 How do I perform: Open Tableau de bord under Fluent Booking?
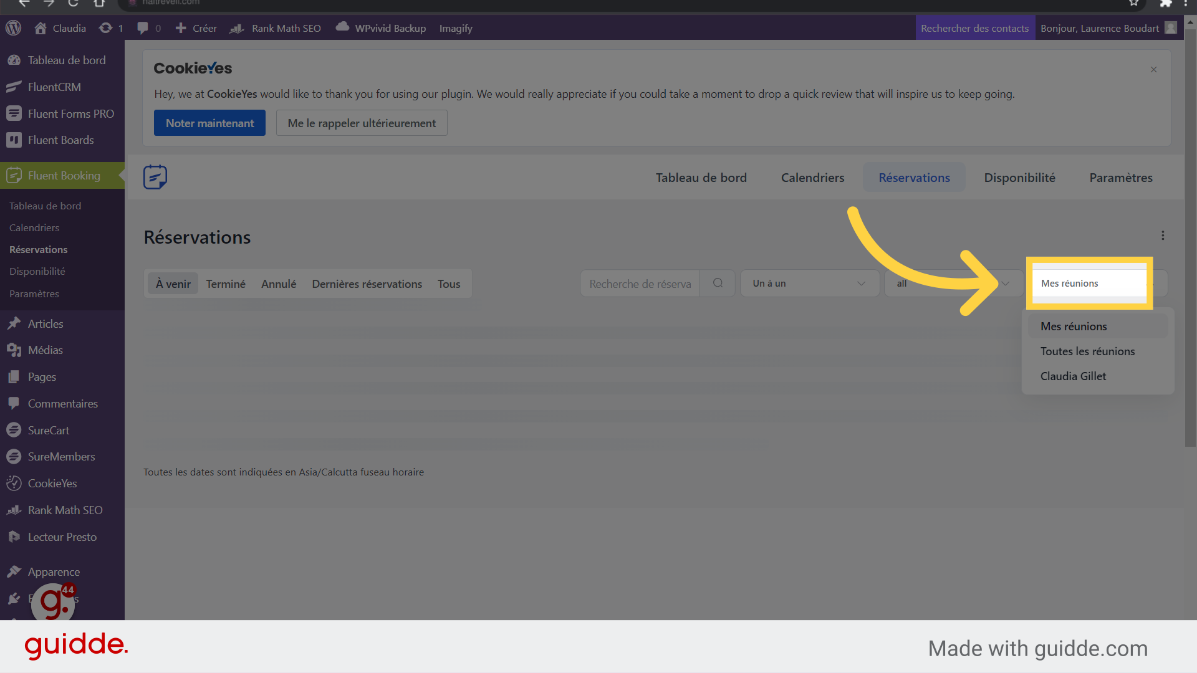point(45,206)
